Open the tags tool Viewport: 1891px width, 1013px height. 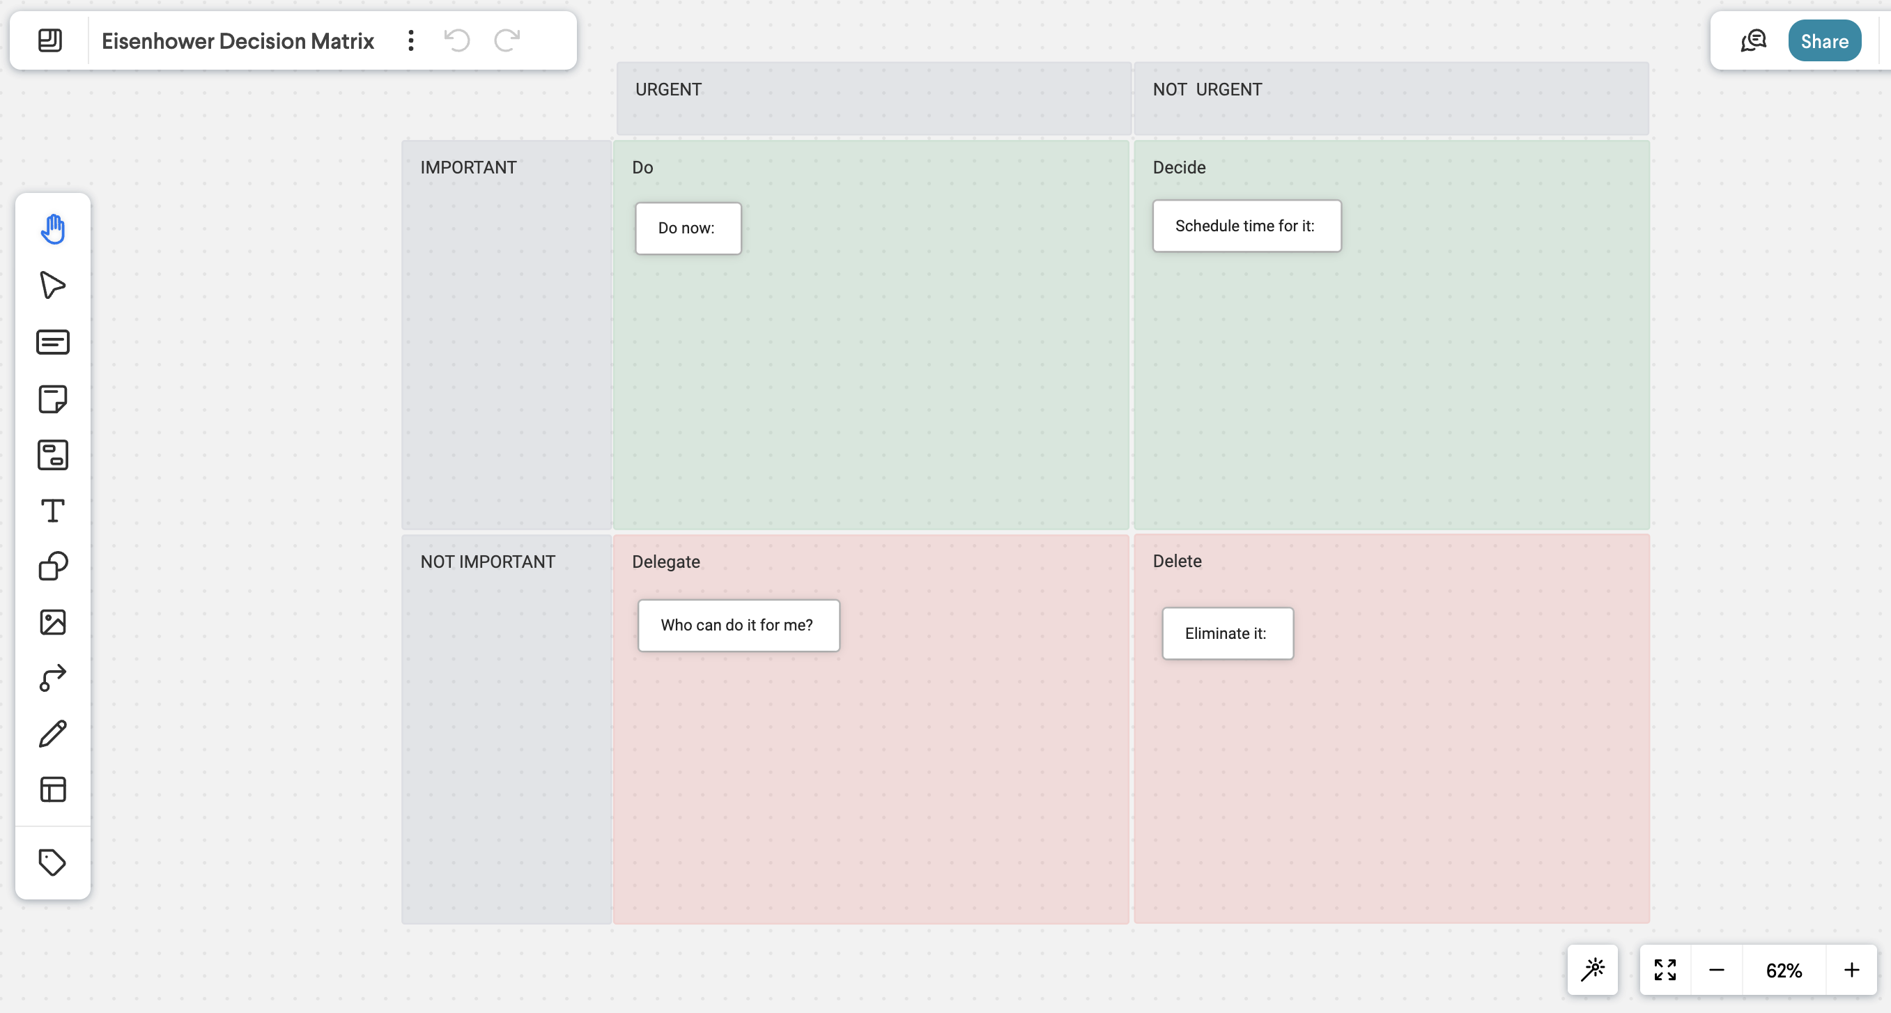coord(53,863)
